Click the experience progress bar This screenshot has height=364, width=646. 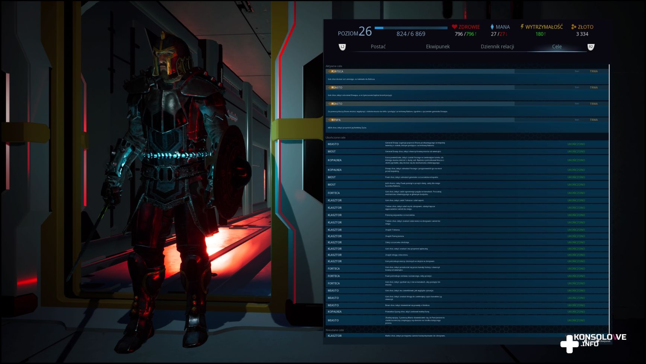(411, 28)
